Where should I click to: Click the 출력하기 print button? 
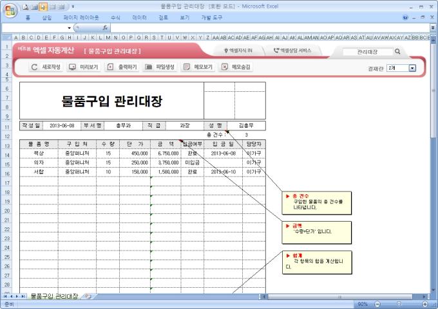coord(122,67)
